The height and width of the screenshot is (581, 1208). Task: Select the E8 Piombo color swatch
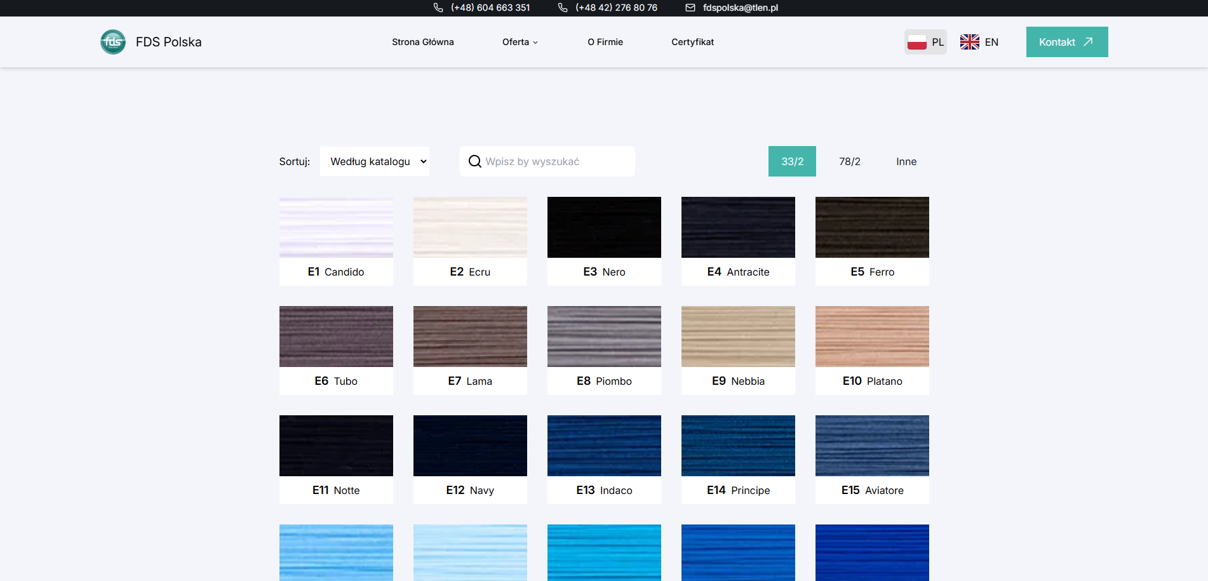604,351
